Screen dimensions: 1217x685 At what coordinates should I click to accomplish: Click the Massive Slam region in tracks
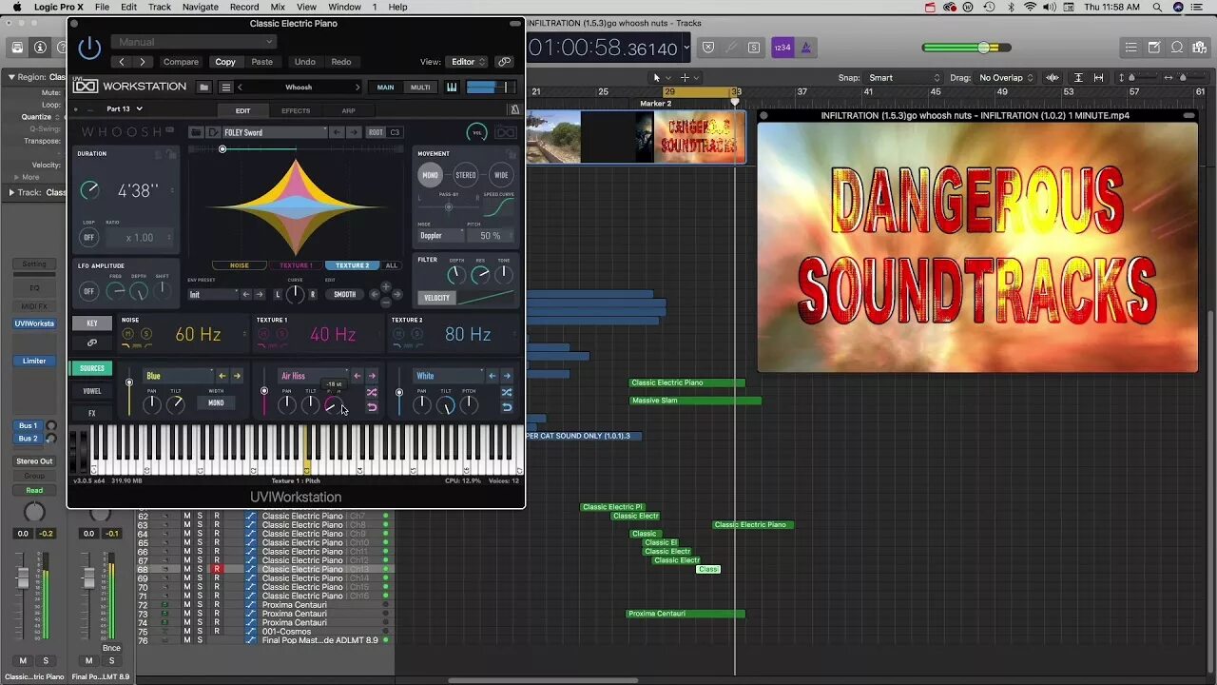[x=695, y=401]
